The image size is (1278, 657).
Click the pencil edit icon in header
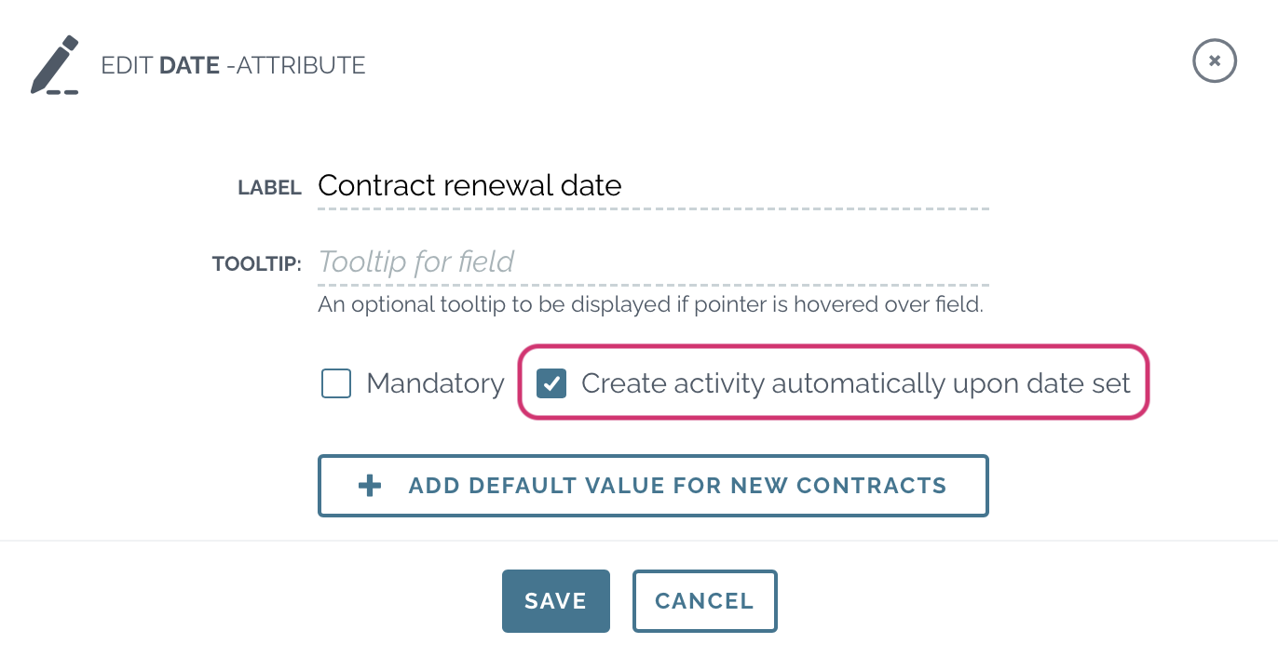tap(54, 65)
